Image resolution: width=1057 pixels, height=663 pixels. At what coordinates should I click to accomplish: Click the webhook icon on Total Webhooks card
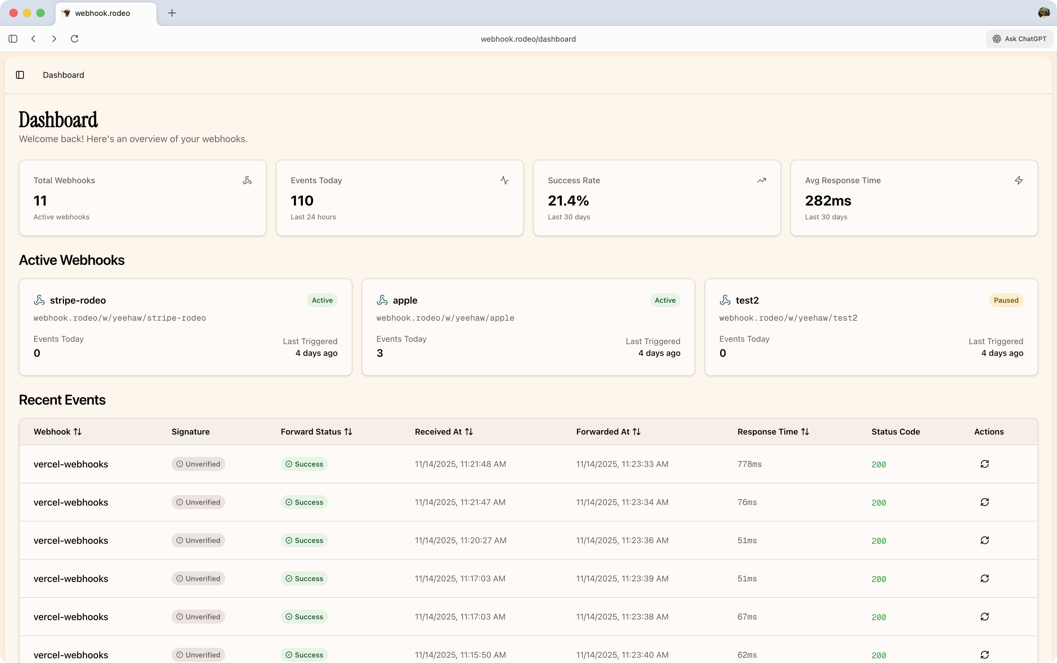point(247,180)
